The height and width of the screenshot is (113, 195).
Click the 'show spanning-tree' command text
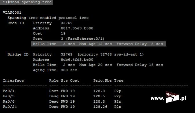click(x=31, y=2)
